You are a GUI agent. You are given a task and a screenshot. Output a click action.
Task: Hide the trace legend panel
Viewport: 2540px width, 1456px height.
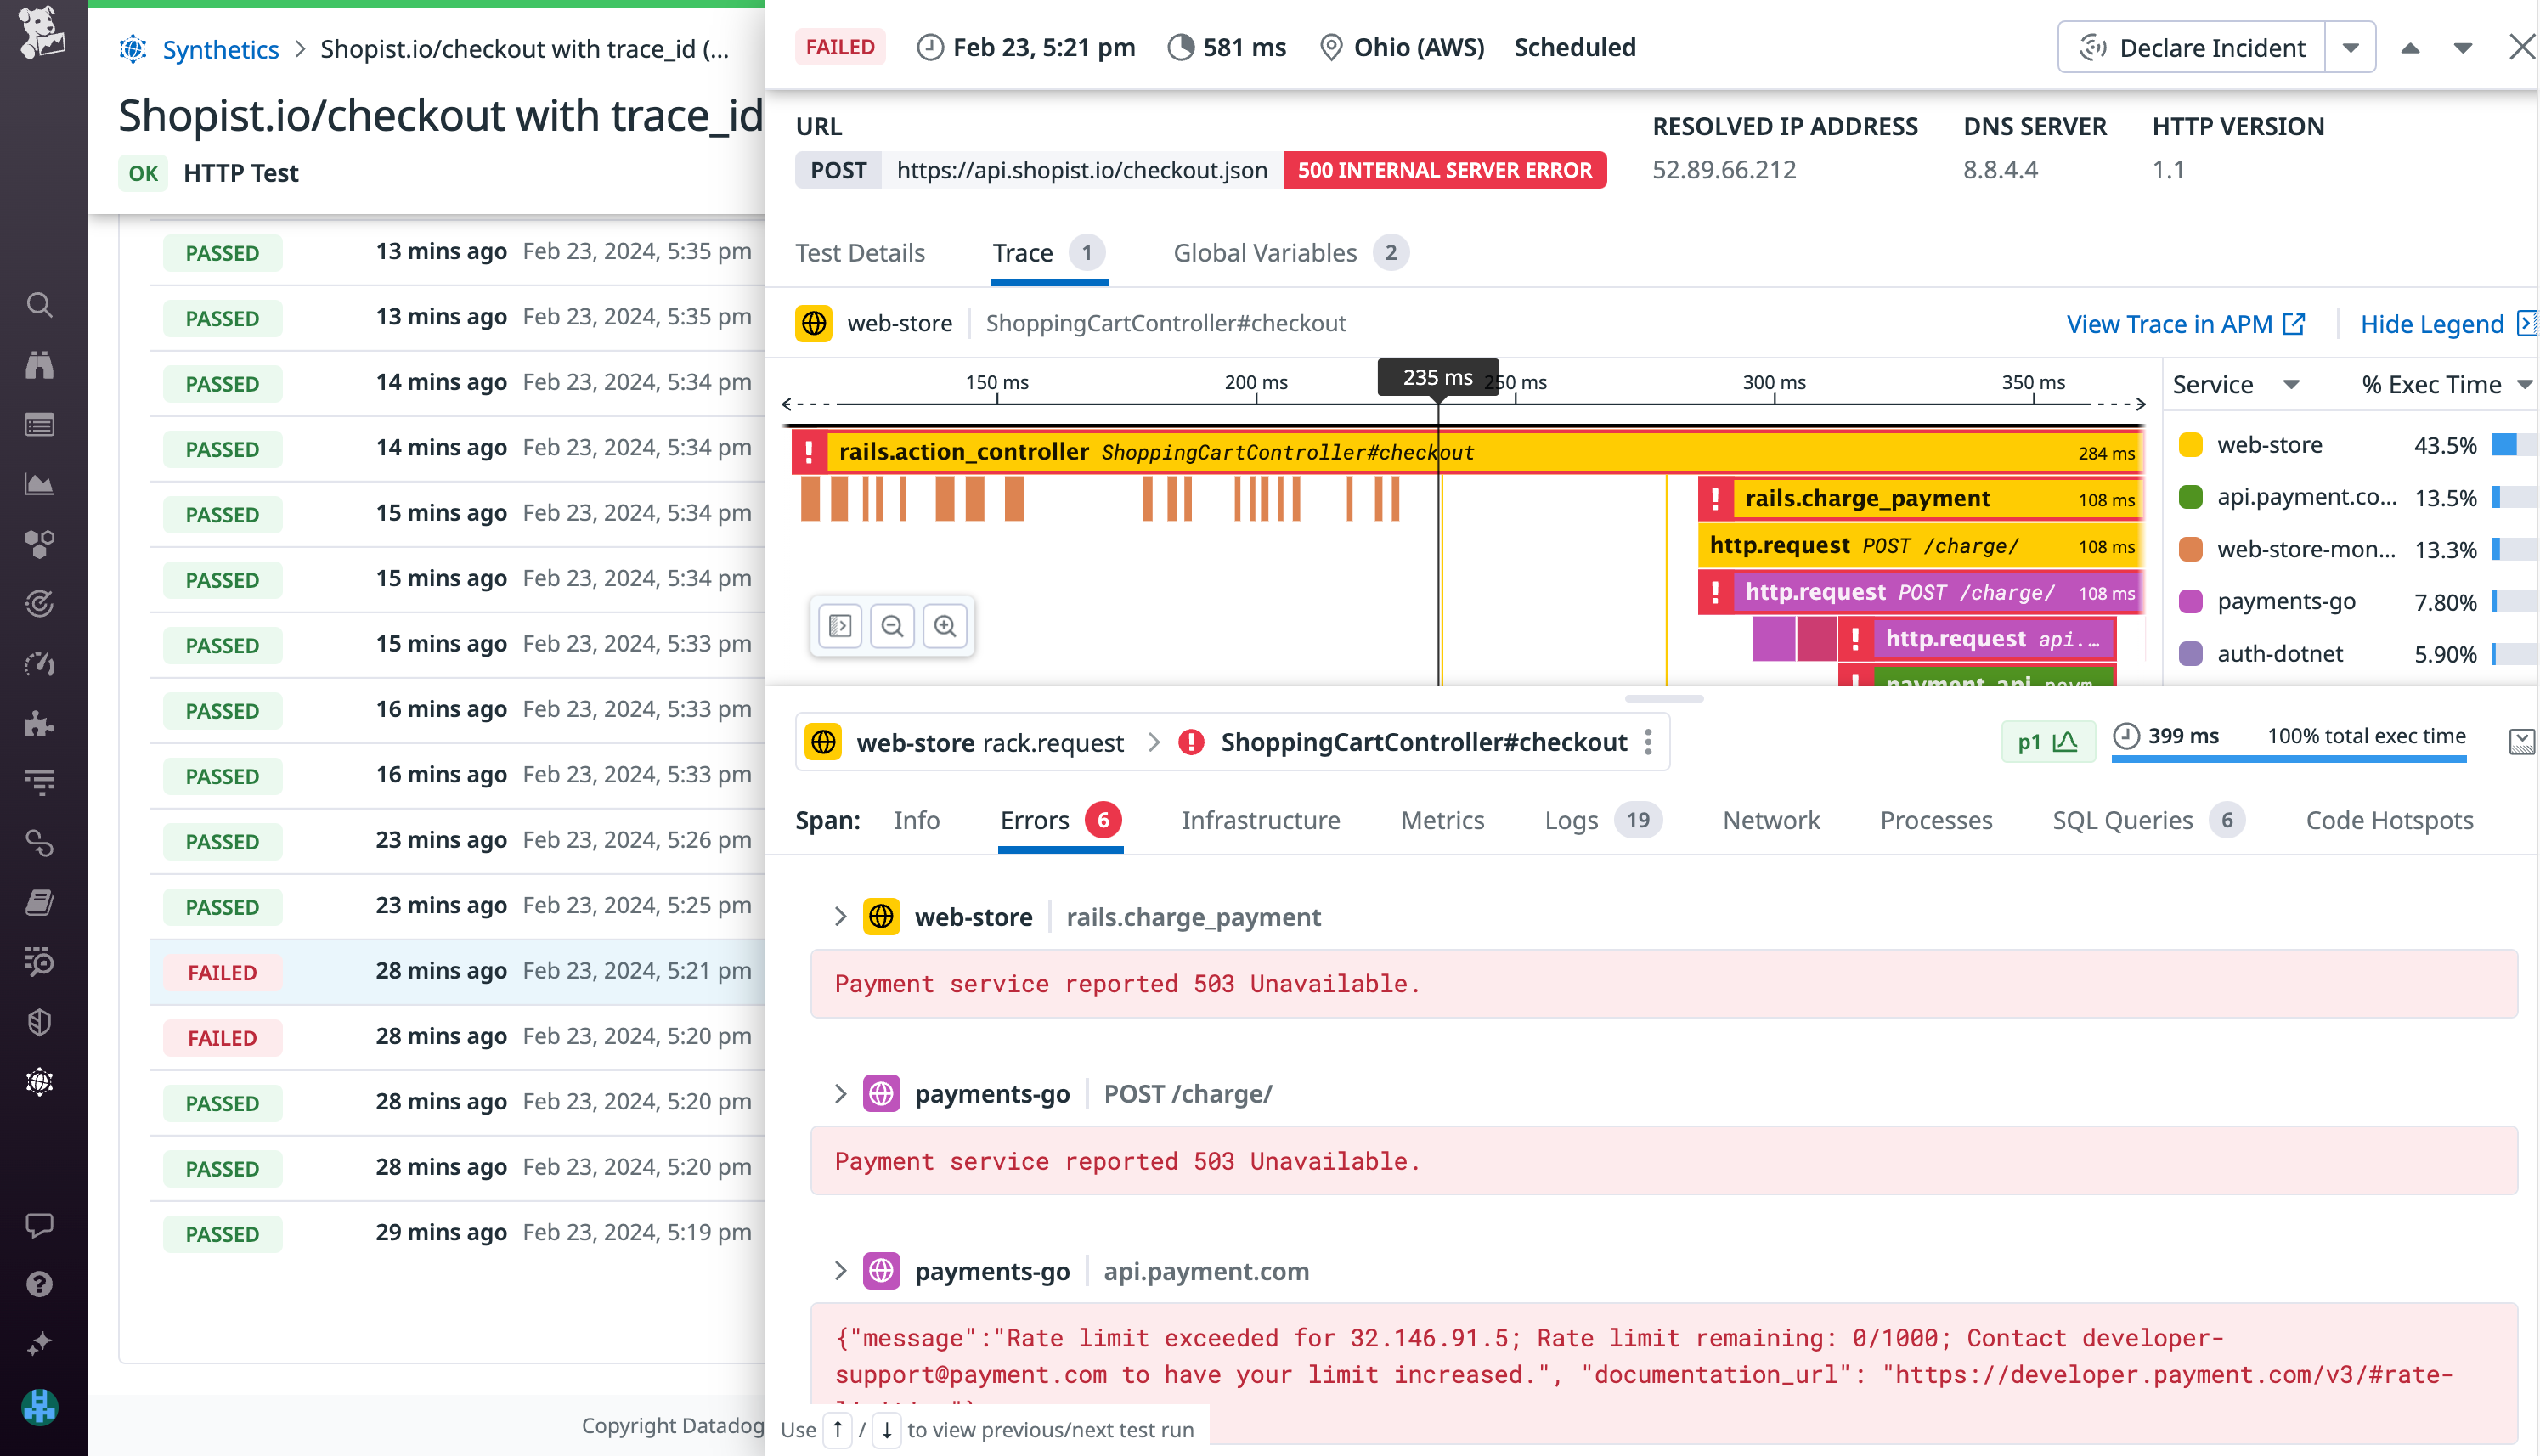pyautogui.click(x=2433, y=323)
